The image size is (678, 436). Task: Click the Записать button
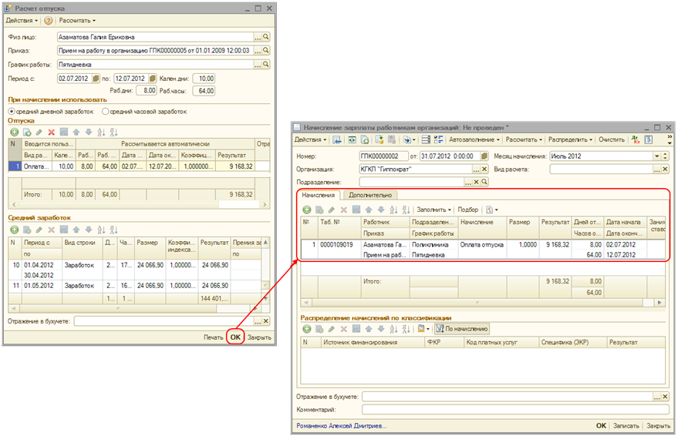626,425
